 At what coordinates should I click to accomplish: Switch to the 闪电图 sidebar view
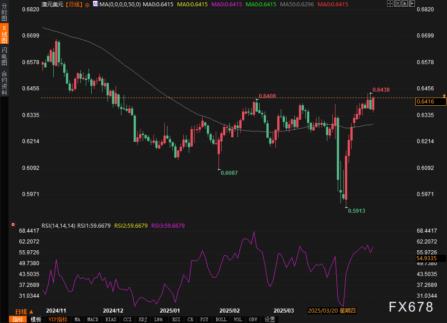coord(4,56)
